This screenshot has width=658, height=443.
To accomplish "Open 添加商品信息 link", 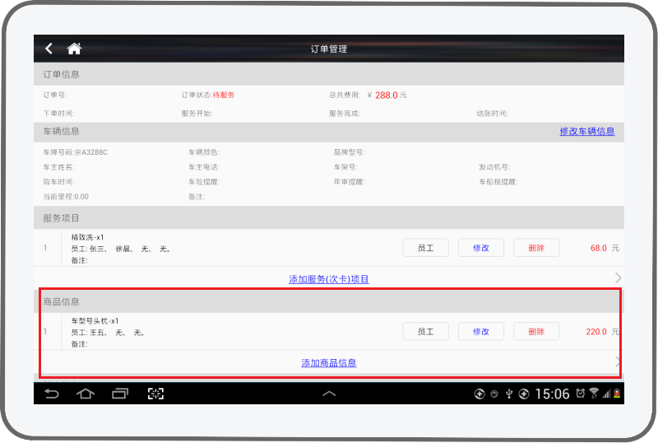I will (329, 362).
